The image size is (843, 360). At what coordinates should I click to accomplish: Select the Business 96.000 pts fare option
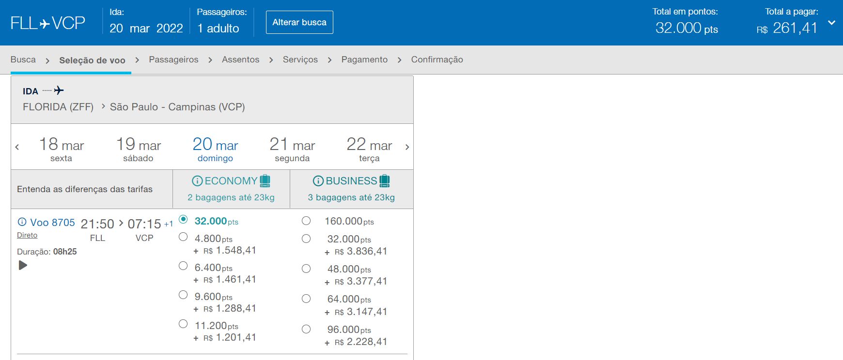click(306, 329)
